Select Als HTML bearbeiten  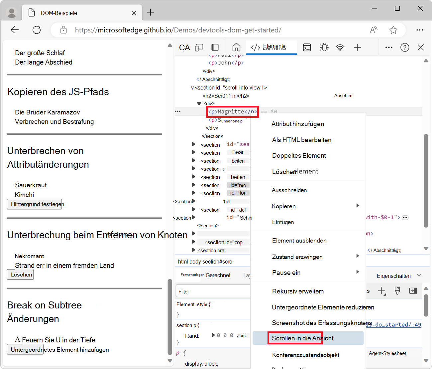tap(302, 140)
